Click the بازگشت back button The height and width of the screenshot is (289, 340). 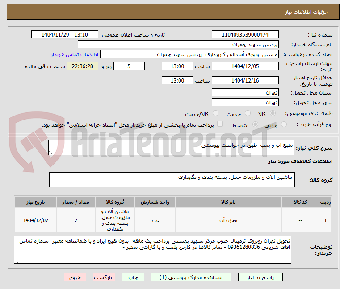point(104,277)
